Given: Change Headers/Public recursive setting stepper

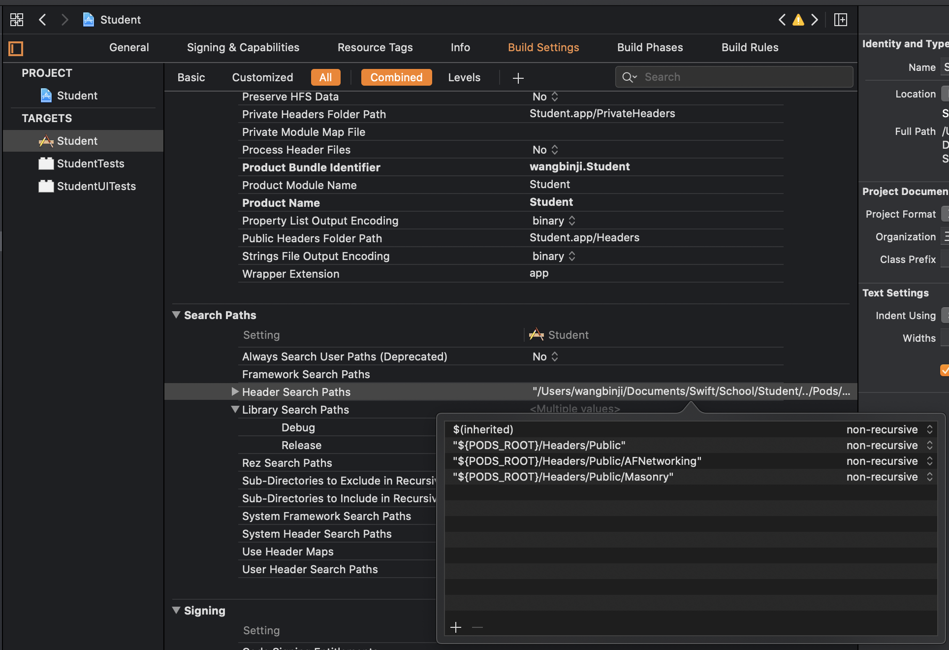Looking at the screenshot, I should click(x=929, y=445).
